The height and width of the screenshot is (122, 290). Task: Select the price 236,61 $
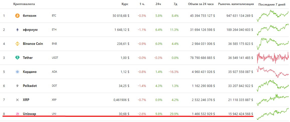coord(123,44)
